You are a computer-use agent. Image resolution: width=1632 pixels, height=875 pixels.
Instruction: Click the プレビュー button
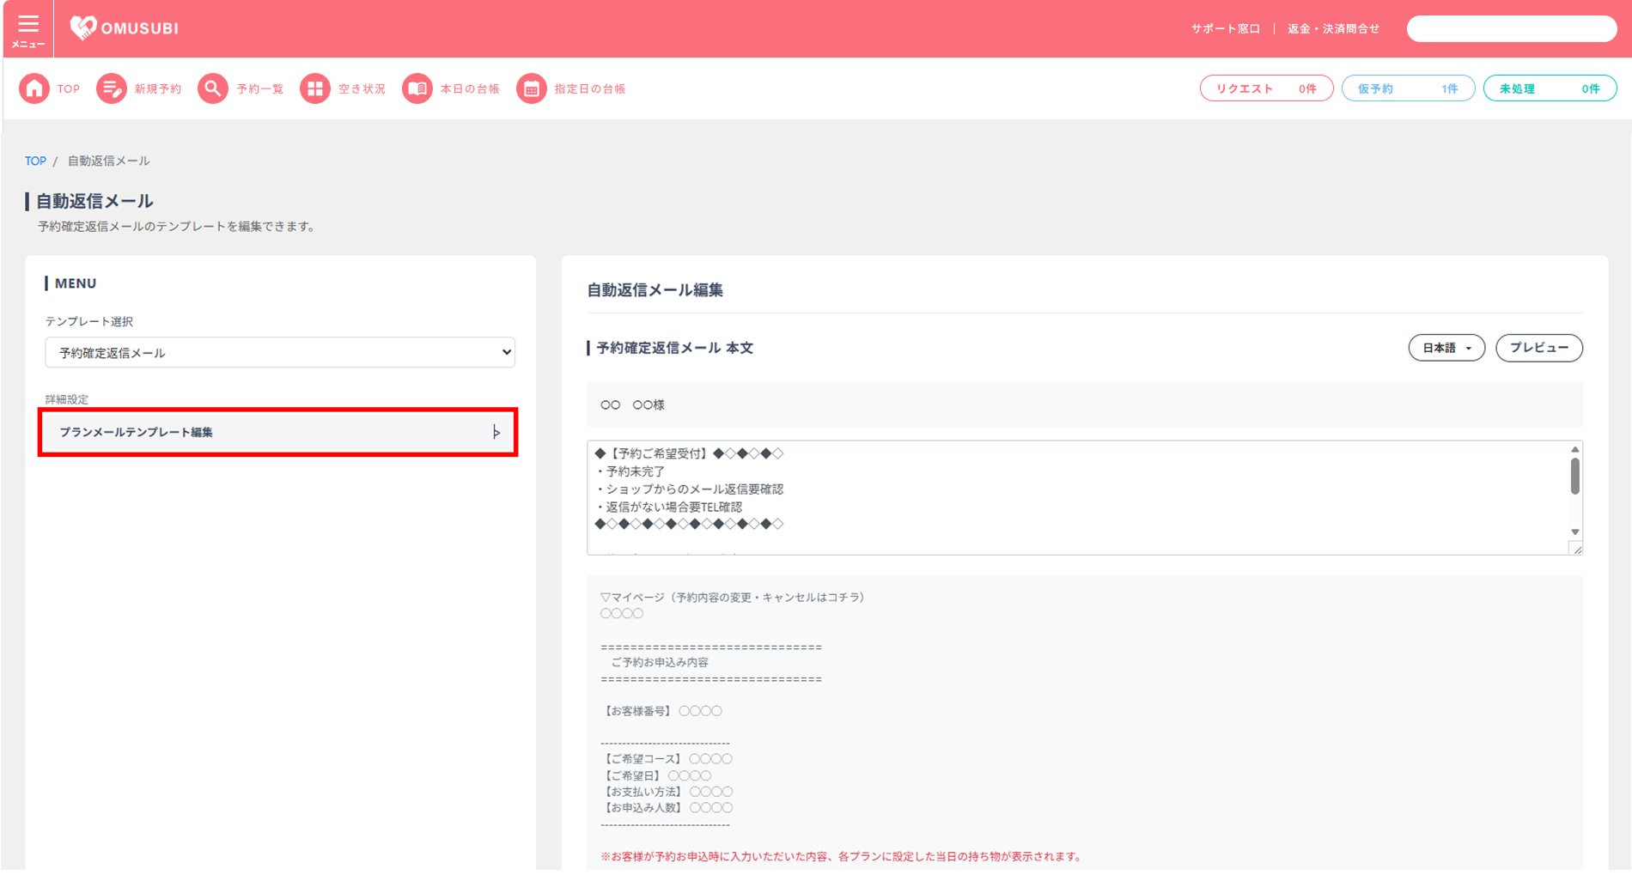click(x=1539, y=348)
